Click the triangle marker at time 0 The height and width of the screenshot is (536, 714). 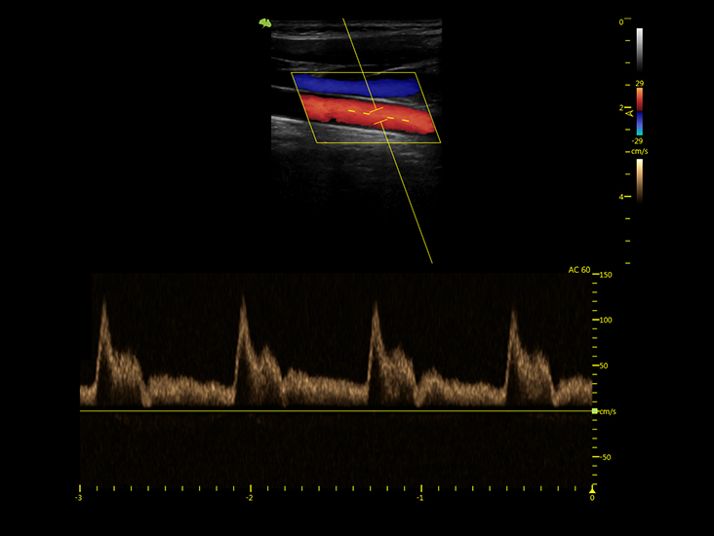592,490
